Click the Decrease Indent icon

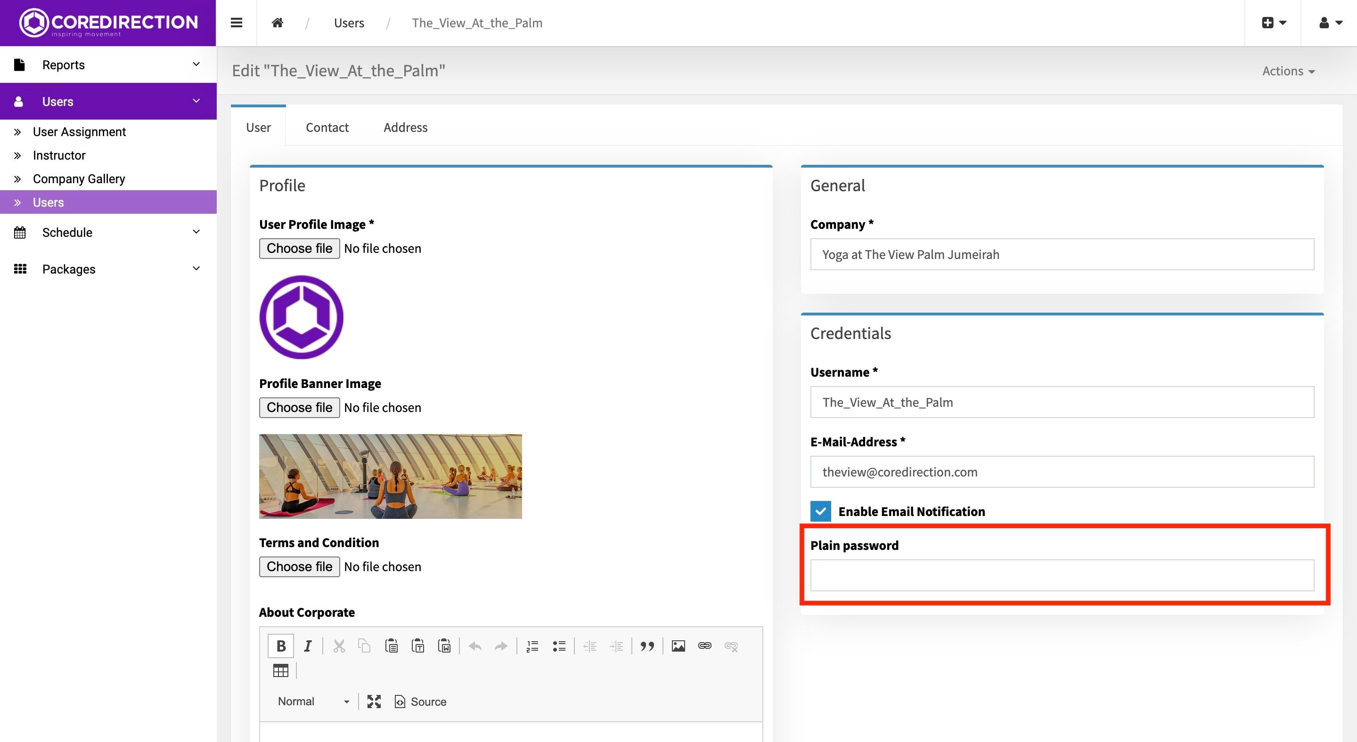[x=590, y=645]
